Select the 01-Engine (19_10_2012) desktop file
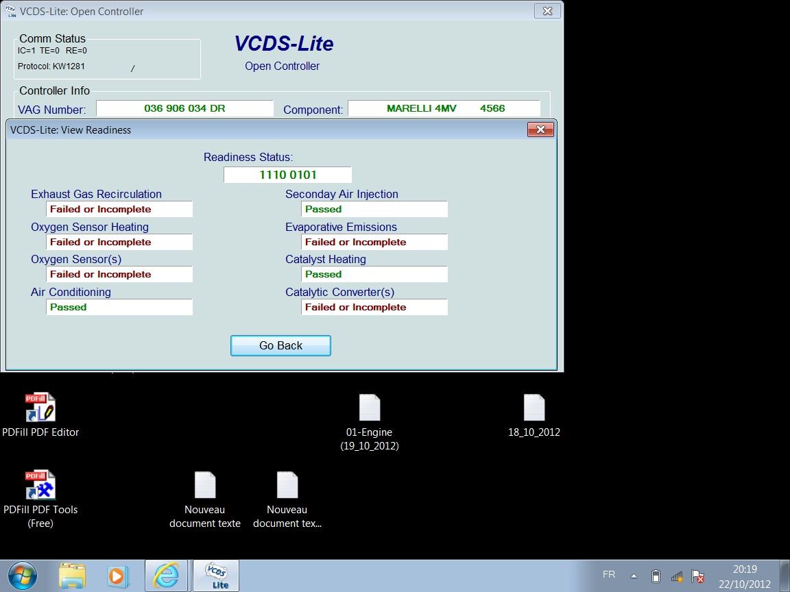The height and width of the screenshot is (592, 790). (370, 422)
